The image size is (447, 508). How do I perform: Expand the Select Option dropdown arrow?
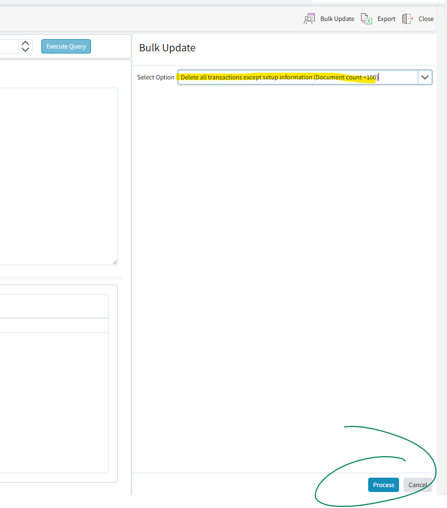[x=424, y=77]
